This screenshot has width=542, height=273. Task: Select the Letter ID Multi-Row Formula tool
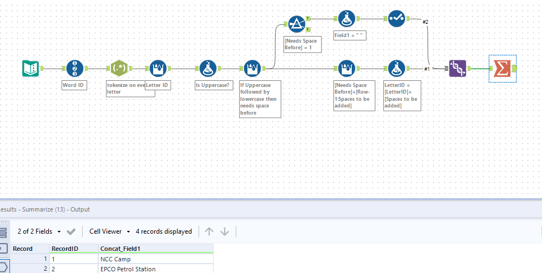coord(158,68)
